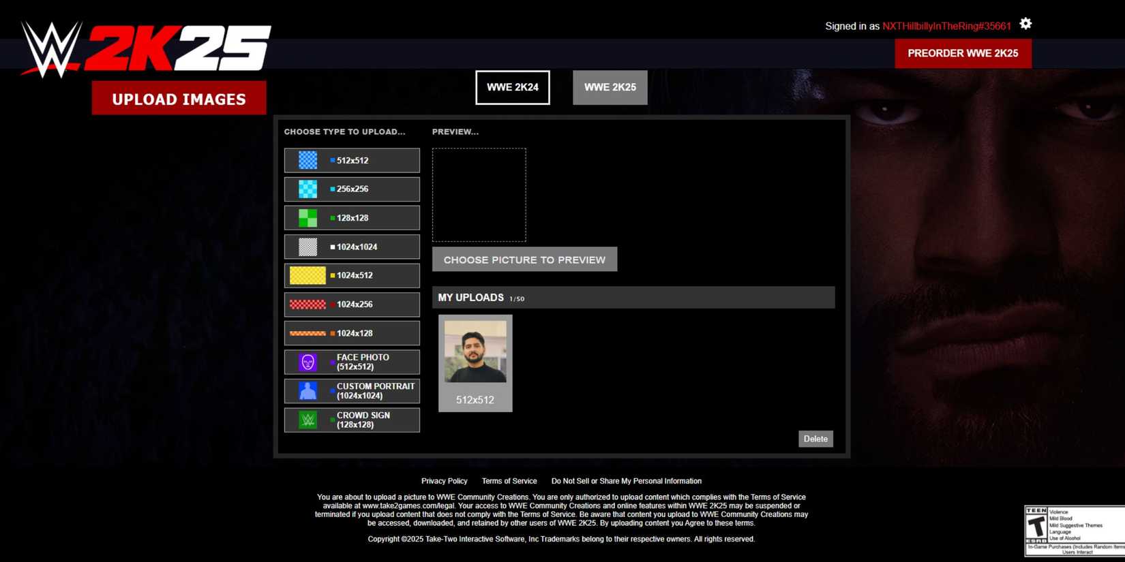Image resolution: width=1125 pixels, height=562 pixels.
Task: Click the 'Choose type to upload...' heading
Action: 344,131
